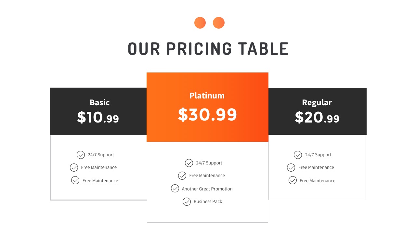This screenshot has width=416, height=234.
Task: Choose the Regular plan name
Action: coord(317,102)
